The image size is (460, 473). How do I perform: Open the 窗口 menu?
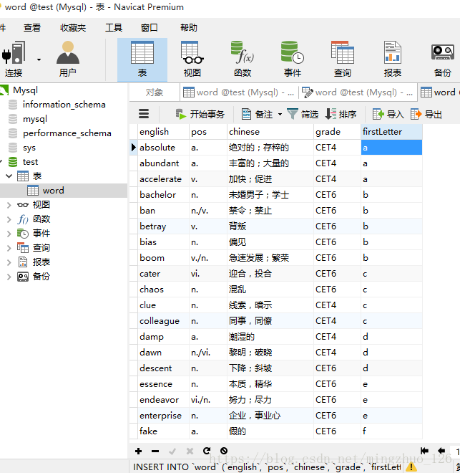[150, 28]
